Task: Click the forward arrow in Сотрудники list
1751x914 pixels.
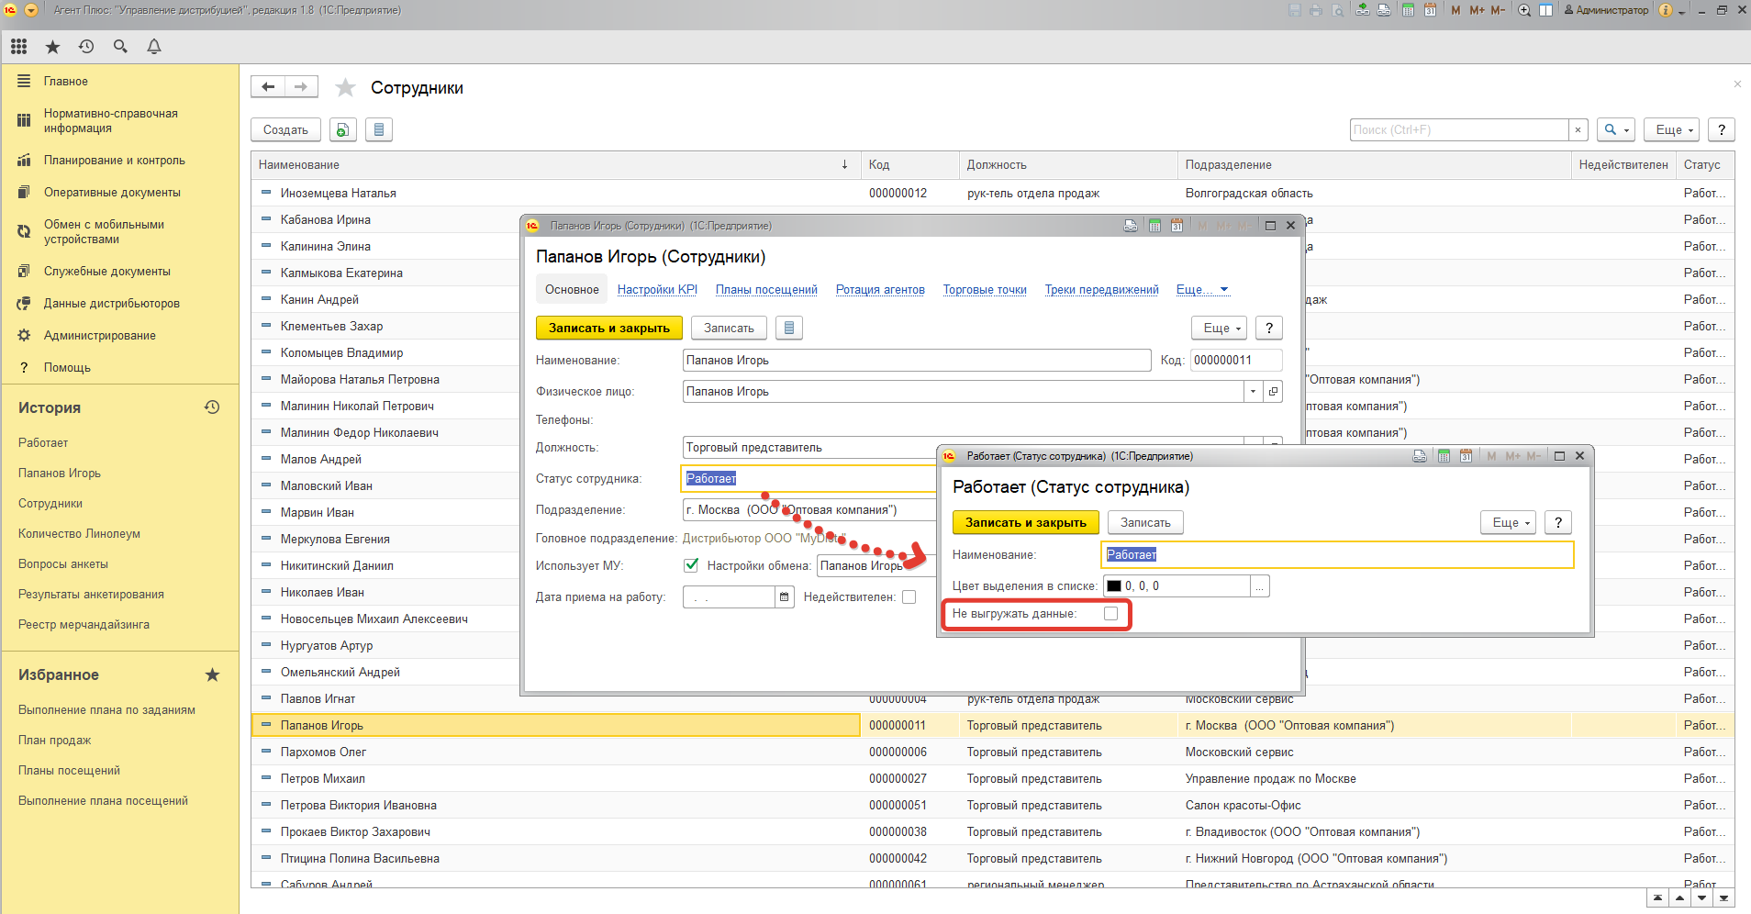Action: coord(302,86)
